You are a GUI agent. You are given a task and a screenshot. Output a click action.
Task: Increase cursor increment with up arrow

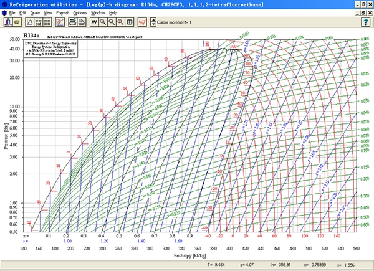(x=153, y=20)
